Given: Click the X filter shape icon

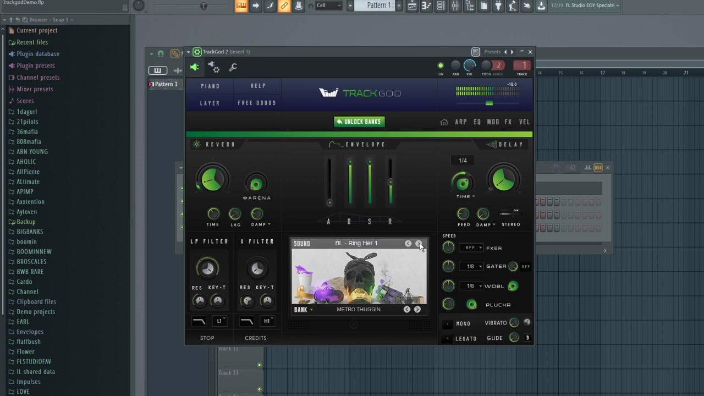Looking at the screenshot, I should [247, 321].
